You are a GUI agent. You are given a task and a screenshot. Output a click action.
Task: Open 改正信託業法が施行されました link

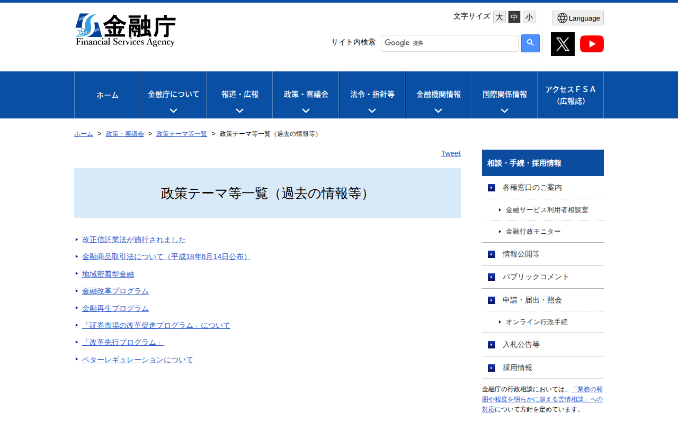134,240
